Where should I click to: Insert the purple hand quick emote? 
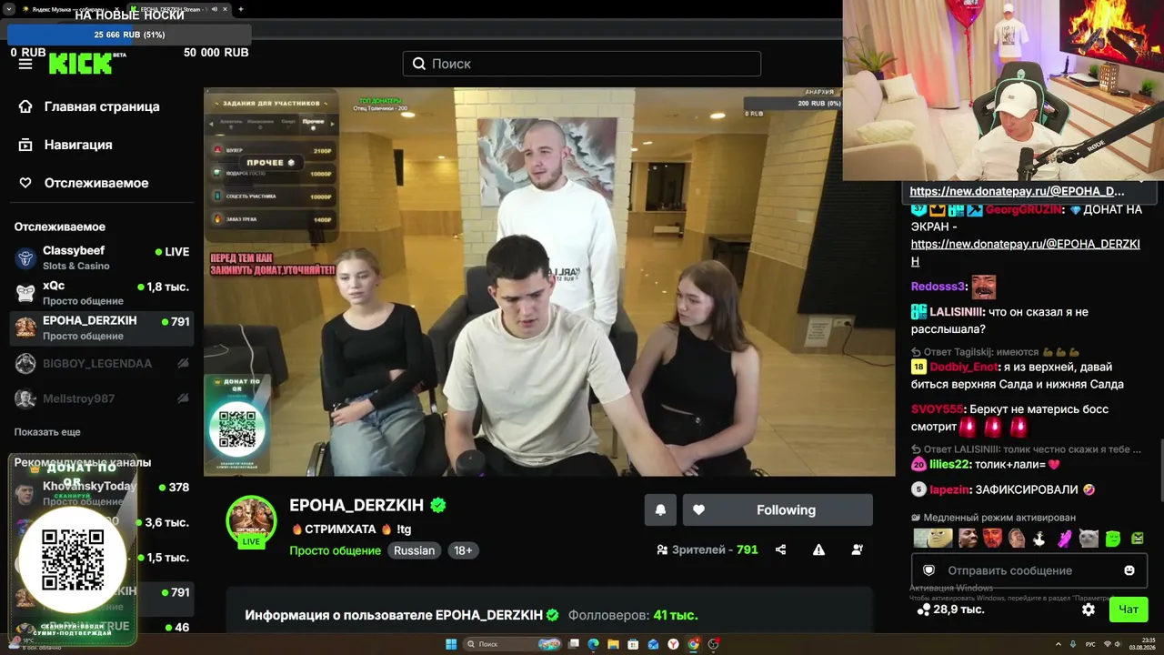tap(1064, 539)
